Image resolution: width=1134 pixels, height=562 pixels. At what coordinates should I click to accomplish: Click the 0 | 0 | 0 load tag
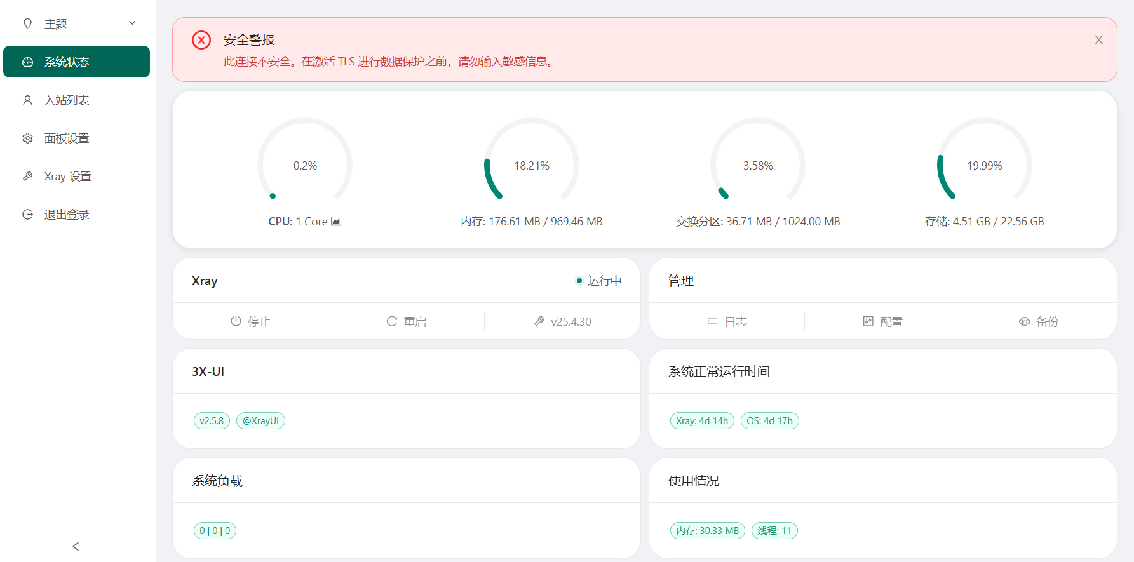[215, 530]
